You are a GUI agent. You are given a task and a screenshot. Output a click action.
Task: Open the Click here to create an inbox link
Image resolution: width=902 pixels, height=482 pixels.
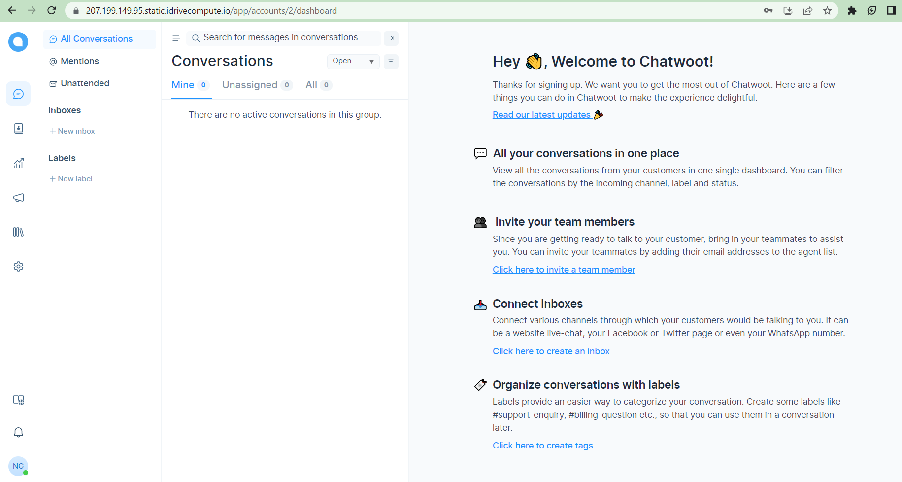pyautogui.click(x=551, y=351)
